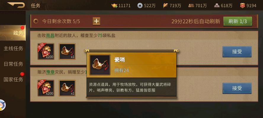Switch to 日常任务 tab
The width and height of the screenshot is (263, 118).
(x=13, y=64)
